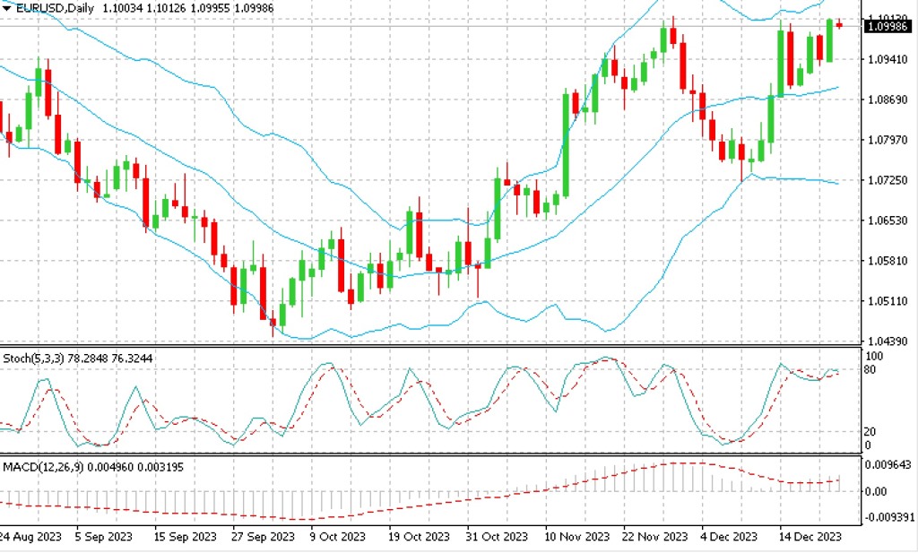Click the MACD scale value 0.00
The width and height of the screenshot is (918, 553).
click(x=876, y=491)
